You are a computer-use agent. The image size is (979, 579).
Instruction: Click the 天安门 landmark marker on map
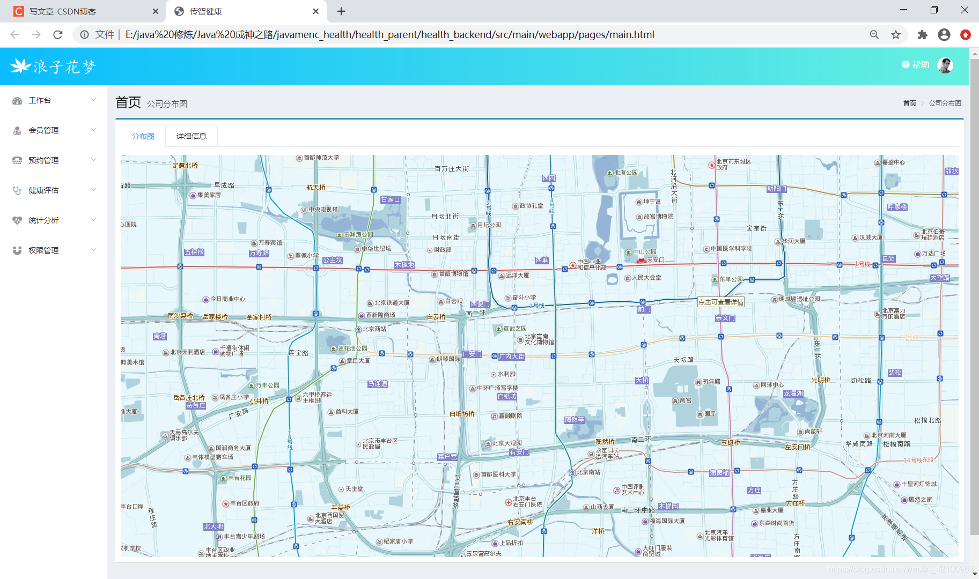point(642,260)
